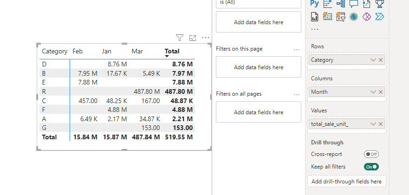
Task: Click cell 7.95 M in row B
Action: pyautogui.click(x=88, y=73)
